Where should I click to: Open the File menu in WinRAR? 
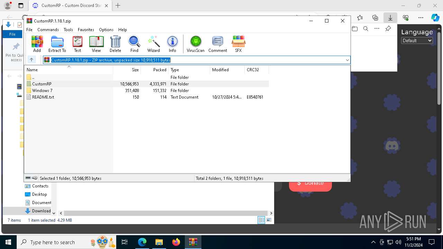click(x=29, y=30)
